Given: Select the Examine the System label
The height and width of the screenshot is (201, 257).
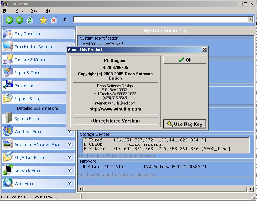Looking at the screenshot, I should pyautogui.click(x=33, y=47).
